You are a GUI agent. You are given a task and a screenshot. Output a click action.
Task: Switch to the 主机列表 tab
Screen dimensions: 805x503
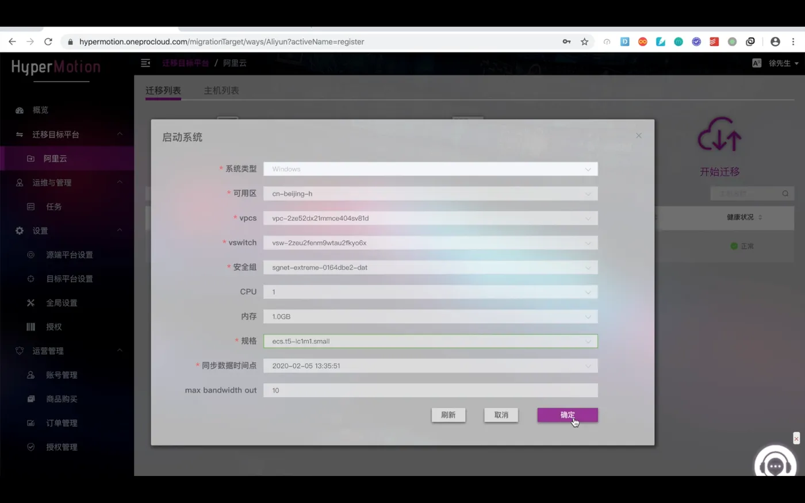point(221,90)
